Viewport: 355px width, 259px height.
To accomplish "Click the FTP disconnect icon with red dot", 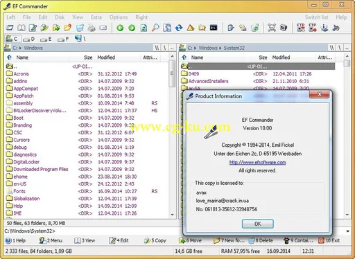I will 313,28.
